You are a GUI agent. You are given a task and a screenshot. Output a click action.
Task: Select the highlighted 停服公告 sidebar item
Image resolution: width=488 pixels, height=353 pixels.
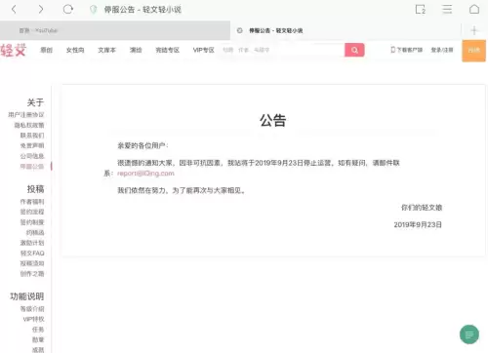tap(32, 167)
